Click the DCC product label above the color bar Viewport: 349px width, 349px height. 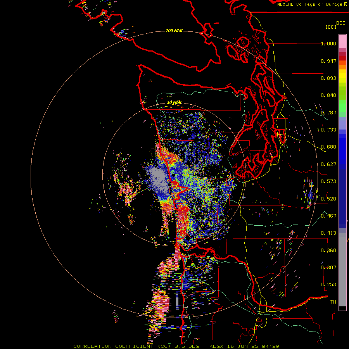tap(340, 23)
